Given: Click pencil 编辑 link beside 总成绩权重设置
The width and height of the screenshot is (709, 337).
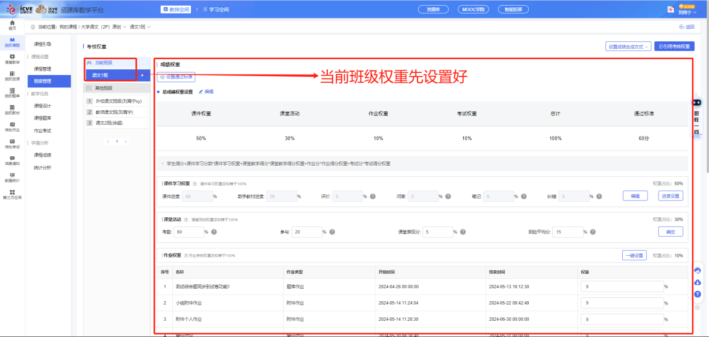Looking at the screenshot, I should click(206, 91).
